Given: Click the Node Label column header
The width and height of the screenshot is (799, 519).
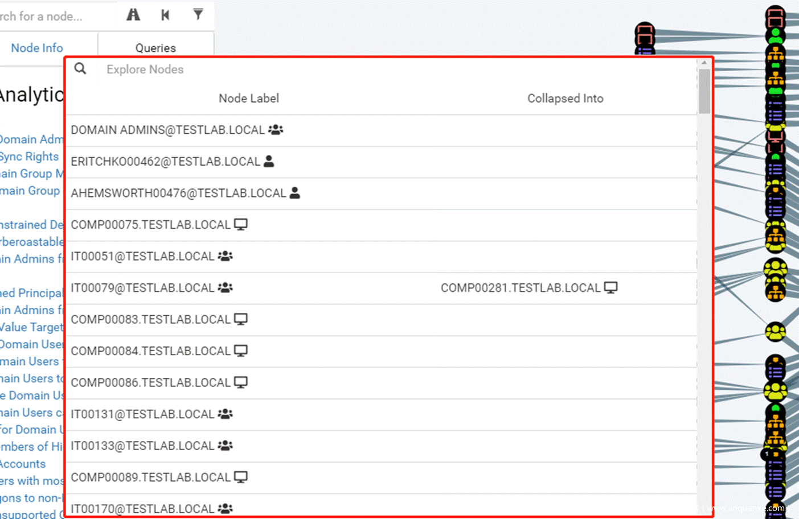Looking at the screenshot, I should point(249,98).
